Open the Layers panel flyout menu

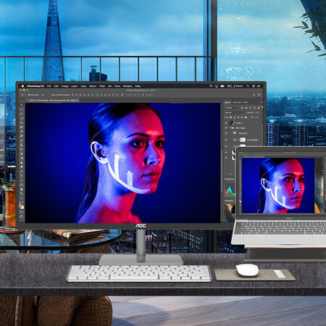pos(262,102)
